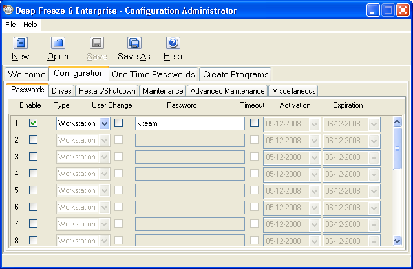
Task: Open the Help menu
Action: [x=30, y=25]
